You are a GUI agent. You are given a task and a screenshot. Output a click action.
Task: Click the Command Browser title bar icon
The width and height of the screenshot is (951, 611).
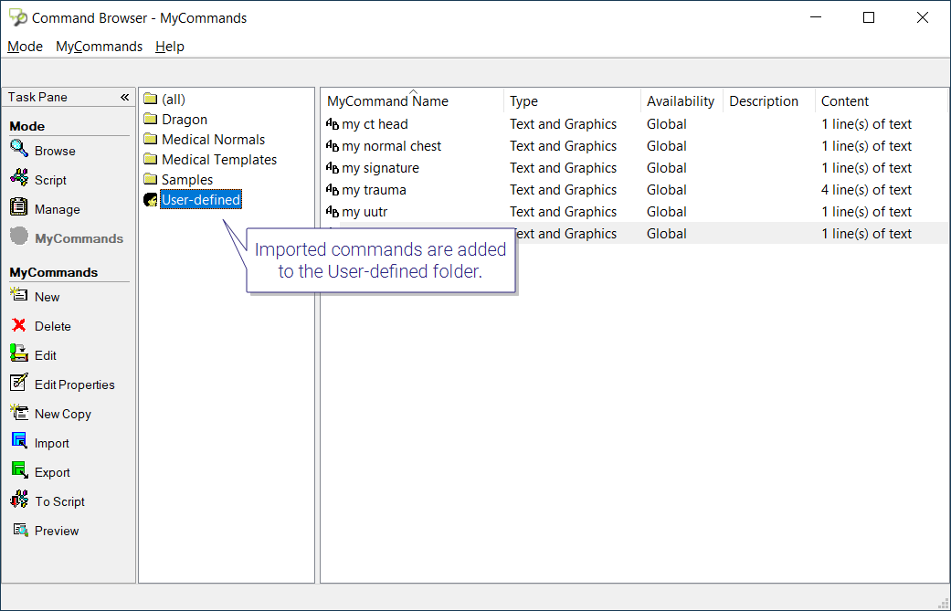(18, 17)
